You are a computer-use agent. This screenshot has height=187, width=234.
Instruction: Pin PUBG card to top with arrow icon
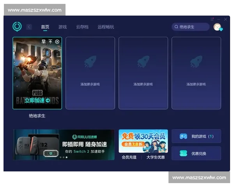click(50, 41)
